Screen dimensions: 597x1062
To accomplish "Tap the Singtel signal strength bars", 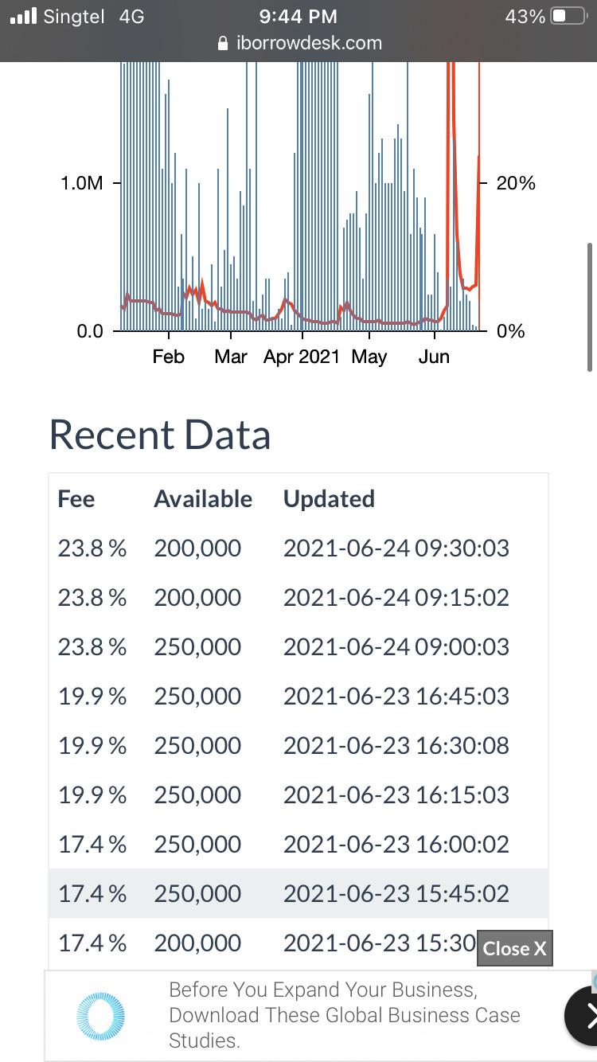I will [x=24, y=15].
